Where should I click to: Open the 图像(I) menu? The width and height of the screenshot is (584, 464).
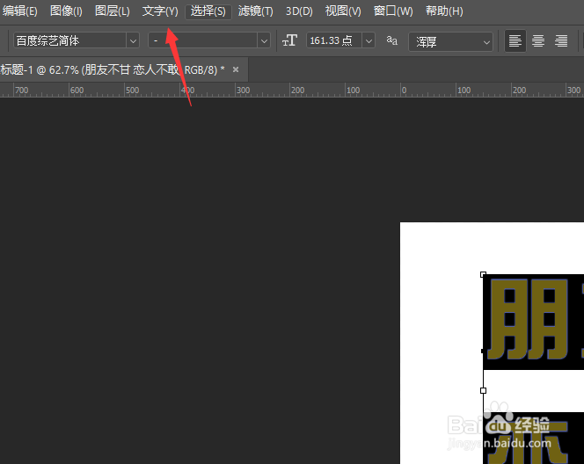point(66,11)
